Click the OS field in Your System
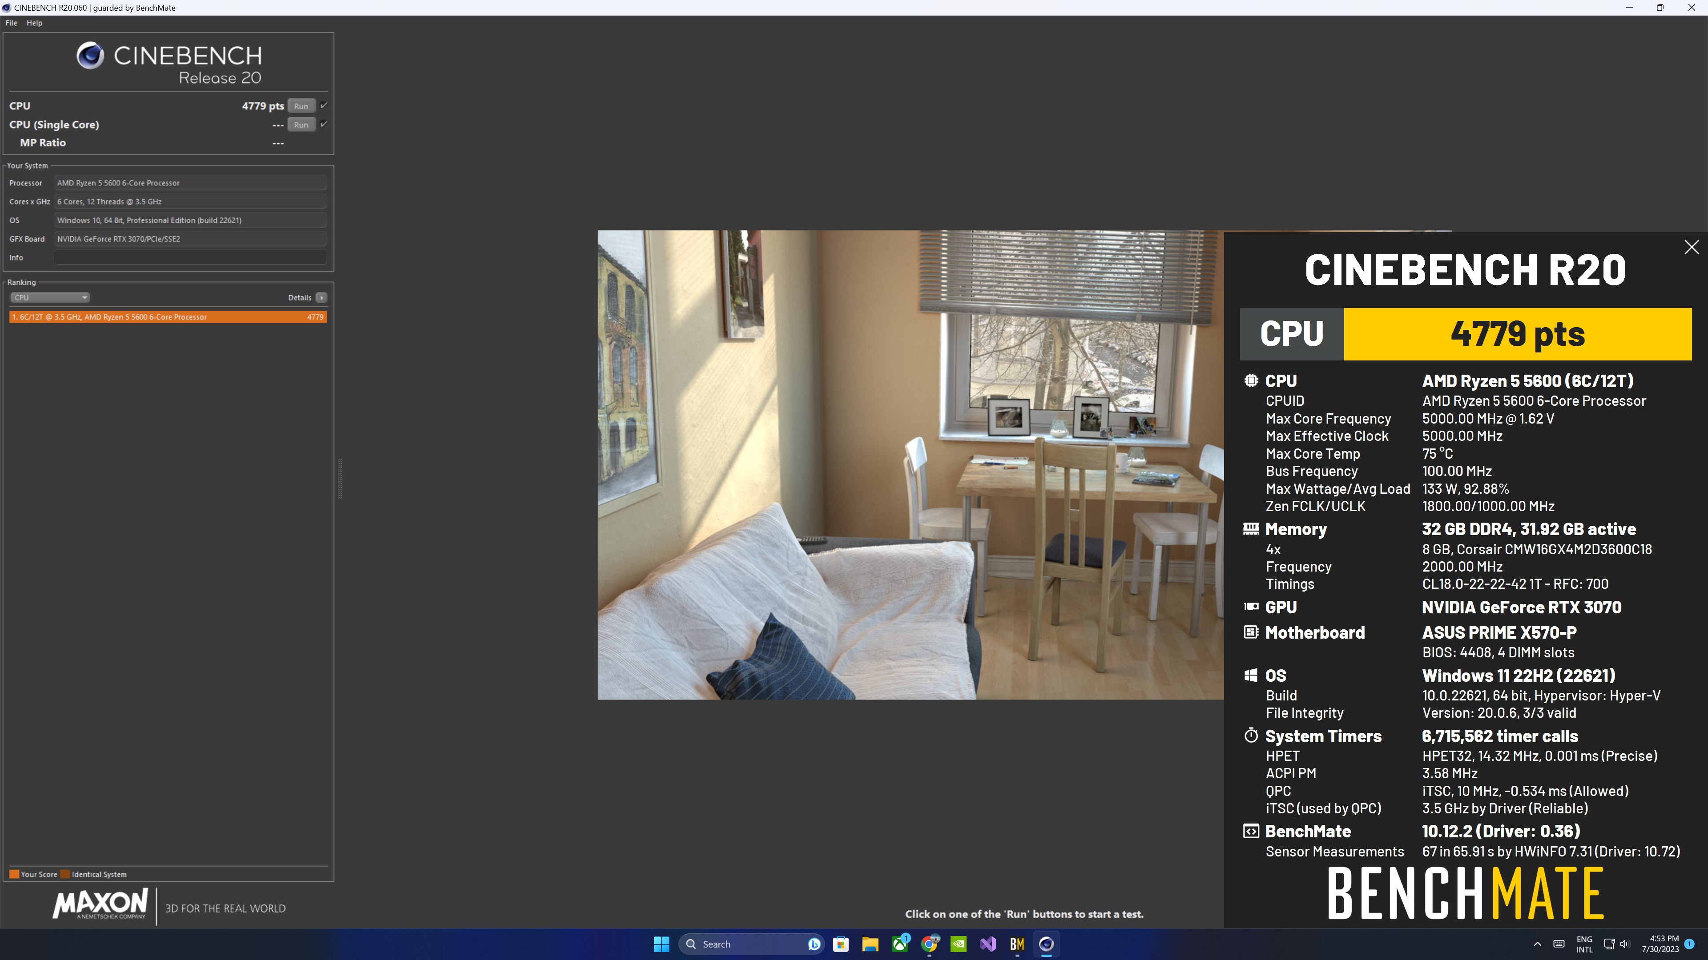The width and height of the screenshot is (1708, 960). point(190,220)
